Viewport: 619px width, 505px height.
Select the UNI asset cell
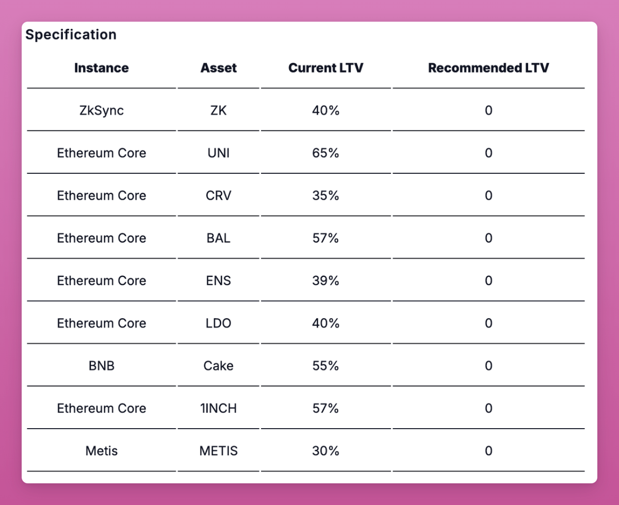[219, 153]
